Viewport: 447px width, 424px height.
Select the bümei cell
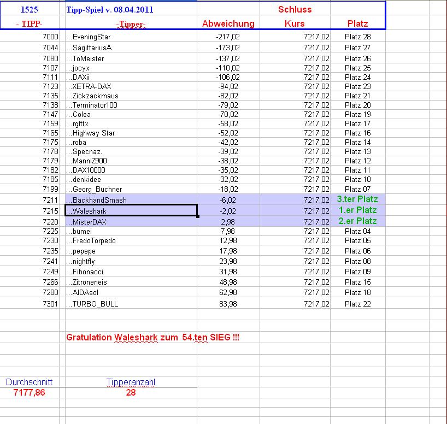(x=131, y=231)
